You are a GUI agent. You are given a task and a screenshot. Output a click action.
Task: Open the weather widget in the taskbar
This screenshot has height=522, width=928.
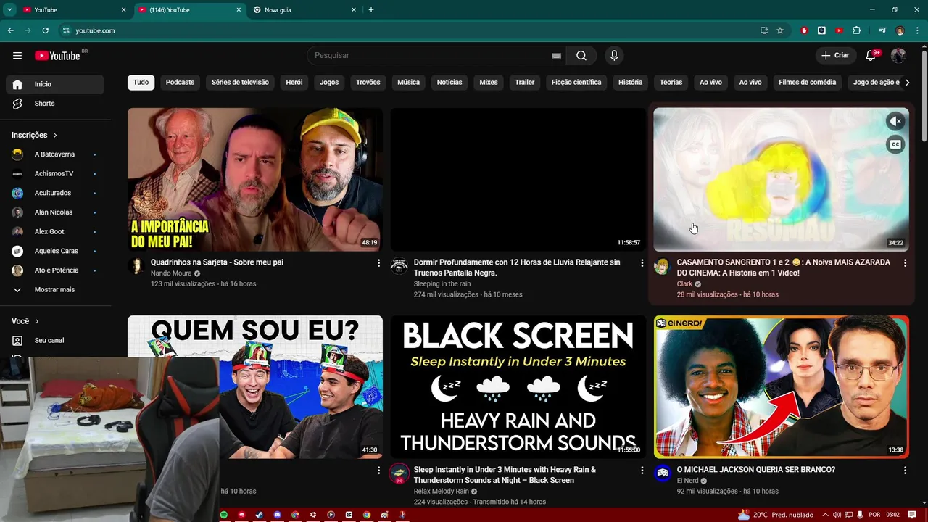775,515
